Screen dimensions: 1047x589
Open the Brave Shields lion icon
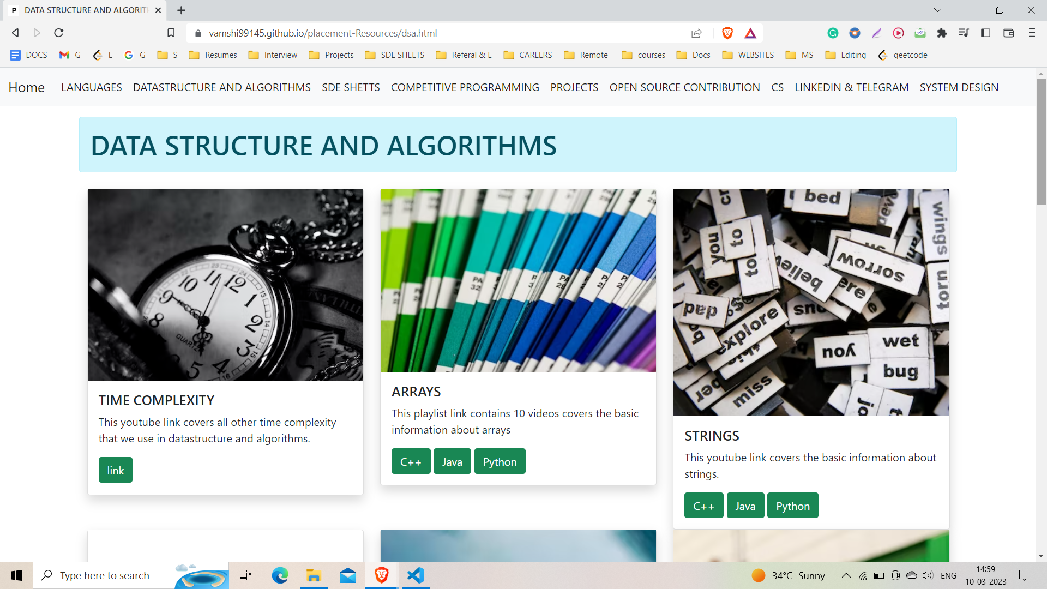click(x=727, y=33)
